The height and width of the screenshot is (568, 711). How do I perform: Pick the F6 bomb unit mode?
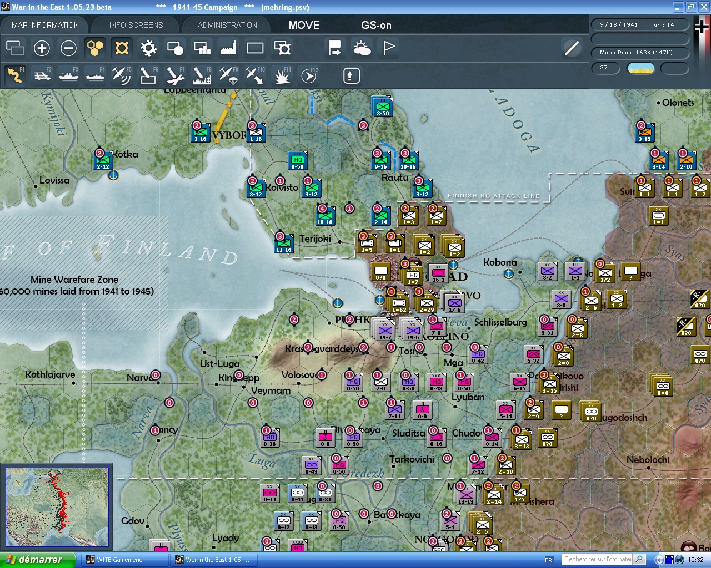coord(148,75)
